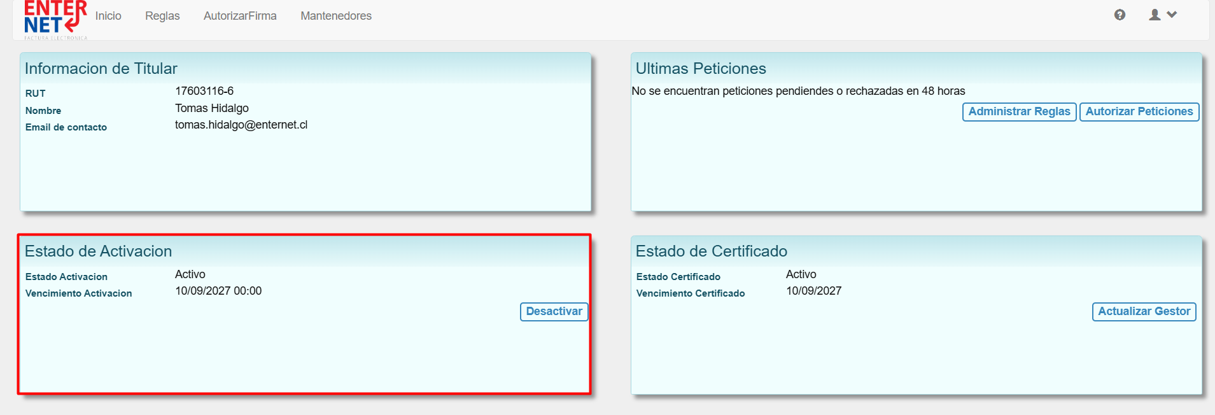
Task: Click the user profile icon
Action: [x=1155, y=15]
